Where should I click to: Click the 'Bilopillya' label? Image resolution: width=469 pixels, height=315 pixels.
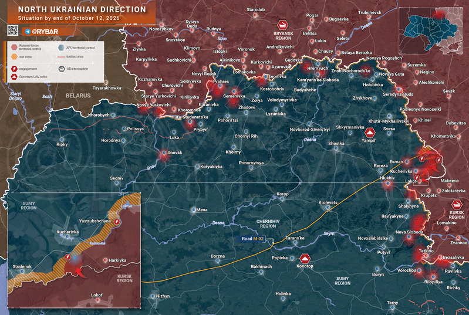pyautogui.click(x=433, y=282)
